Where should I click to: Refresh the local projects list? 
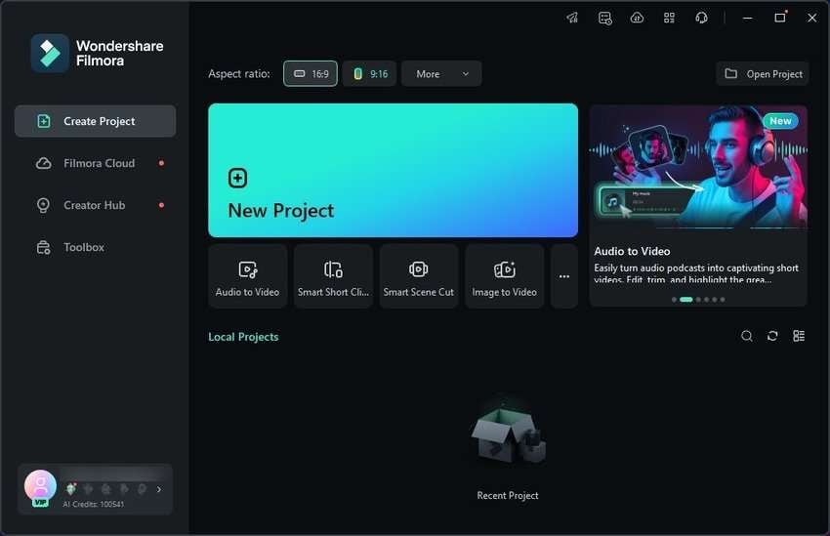pos(772,336)
